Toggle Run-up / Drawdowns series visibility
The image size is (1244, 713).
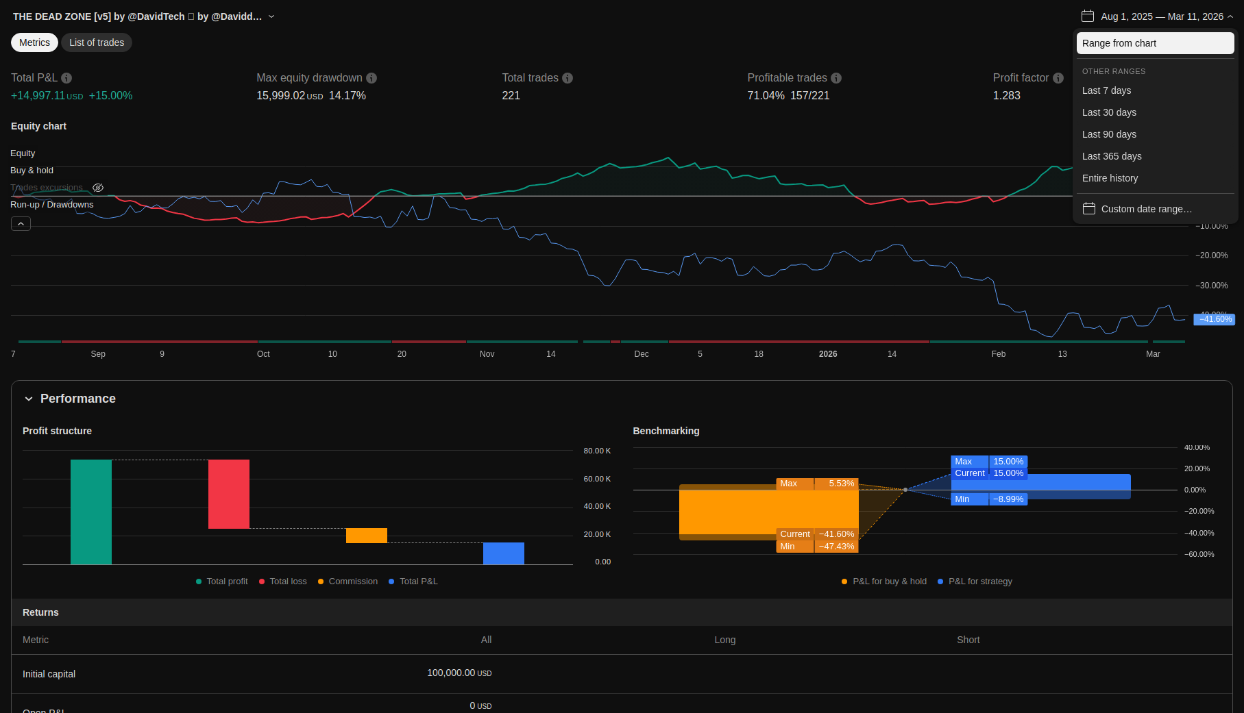(x=51, y=205)
